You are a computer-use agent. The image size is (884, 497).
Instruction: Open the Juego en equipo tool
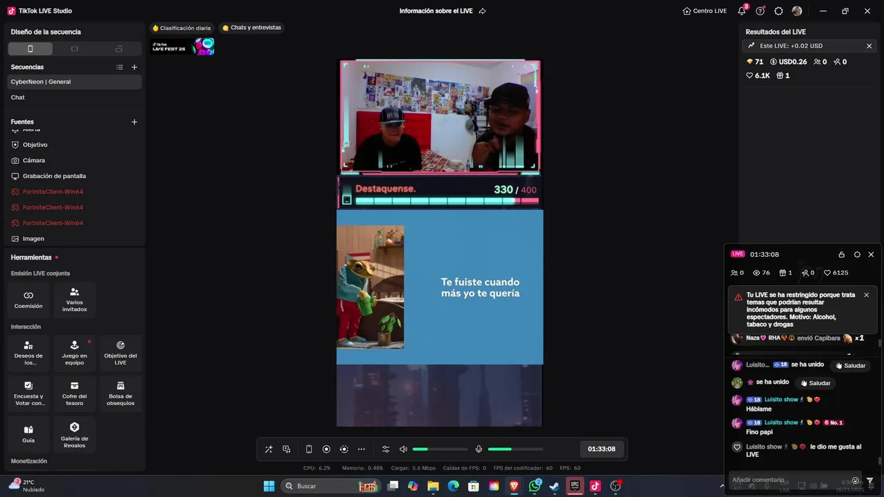[x=75, y=353]
